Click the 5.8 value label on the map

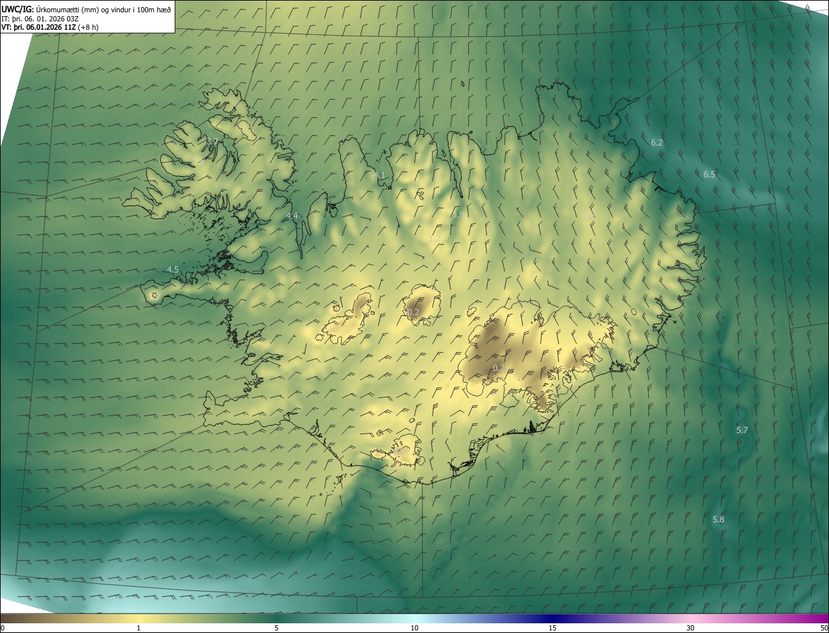point(718,519)
